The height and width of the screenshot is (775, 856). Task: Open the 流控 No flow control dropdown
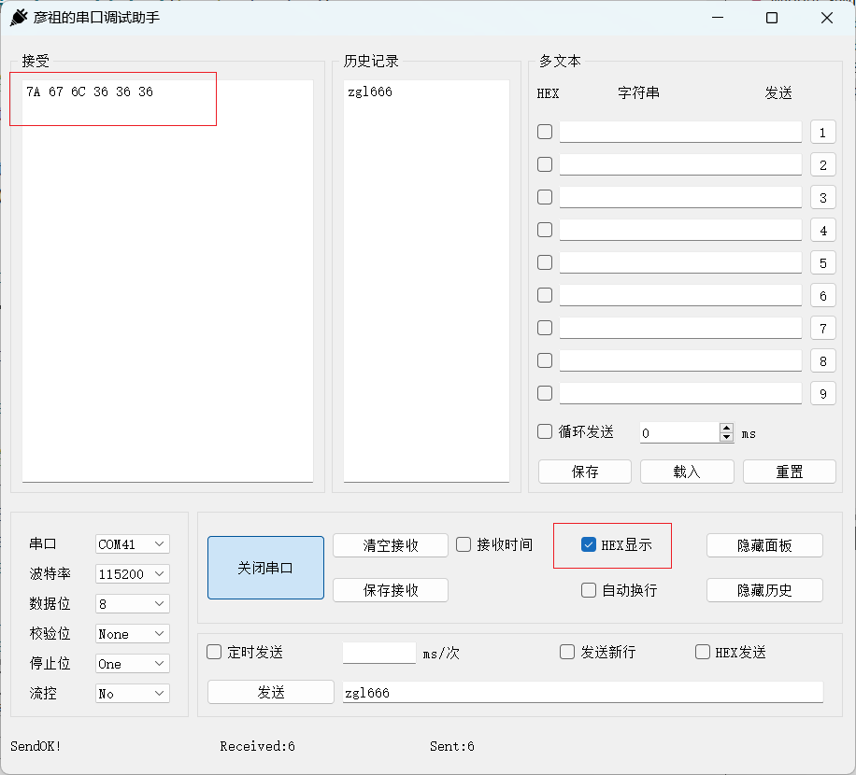132,695
